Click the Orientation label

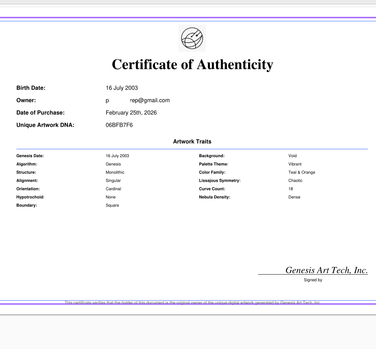click(x=28, y=189)
